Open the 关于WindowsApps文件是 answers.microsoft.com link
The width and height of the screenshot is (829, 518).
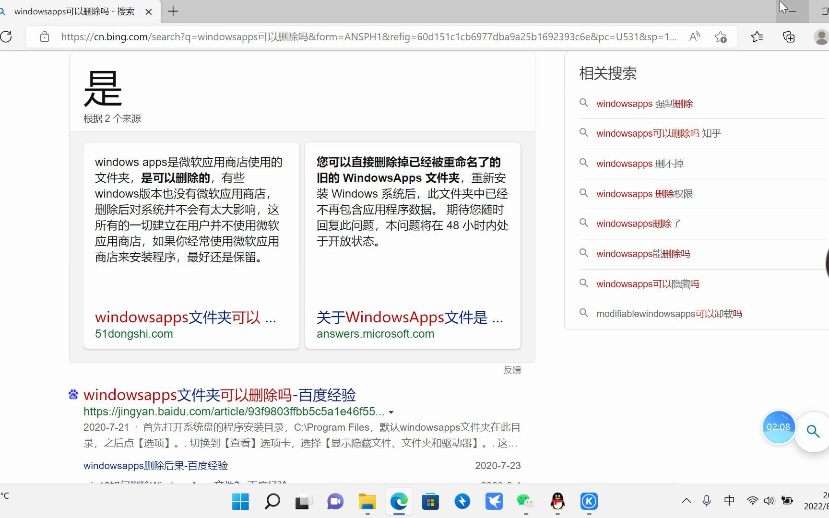tap(410, 317)
